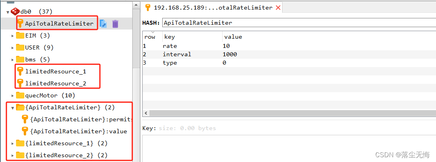This screenshot has height=162, width=436.
Task: Expand the {limitedResource_2} (2) folder
Action: [x=12, y=155]
